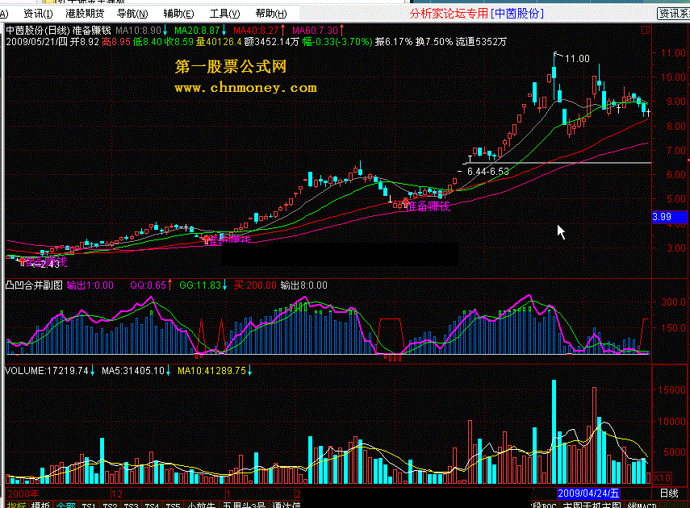Click the 输出1:0.00 indicator value
The image size is (690, 508).
tap(90, 285)
